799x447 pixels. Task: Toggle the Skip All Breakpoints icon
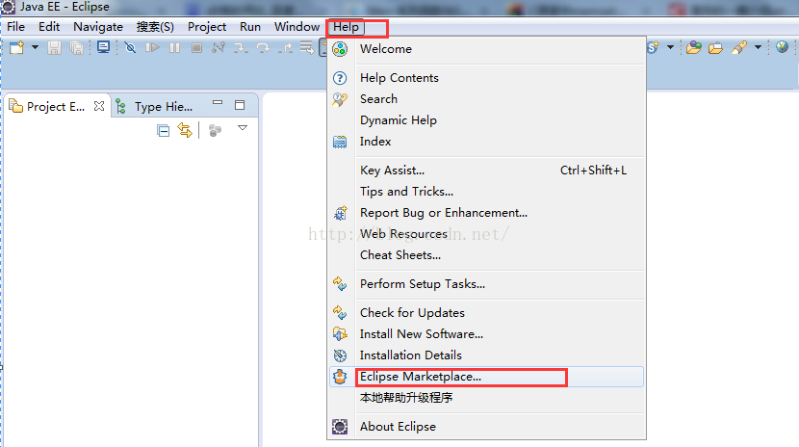[x=131, y=48]
